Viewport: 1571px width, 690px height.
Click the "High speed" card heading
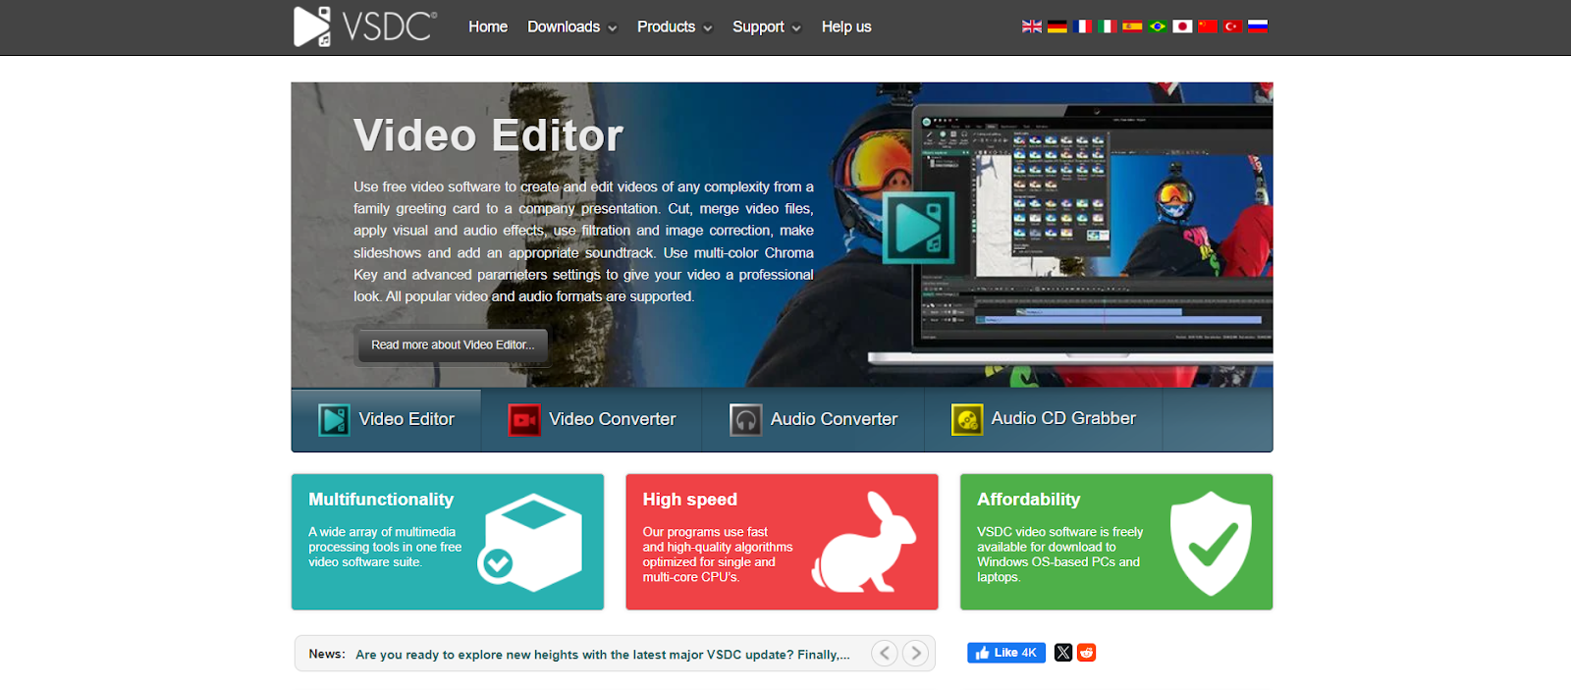click(690, 500)
